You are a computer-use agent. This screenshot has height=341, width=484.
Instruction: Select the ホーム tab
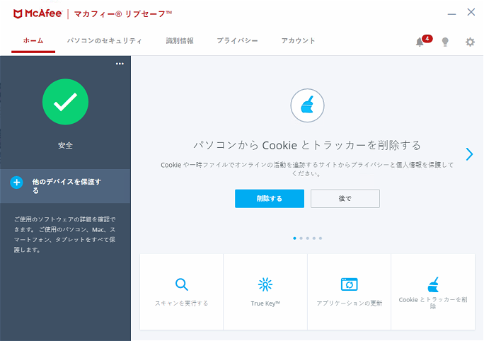pos(33,41)
